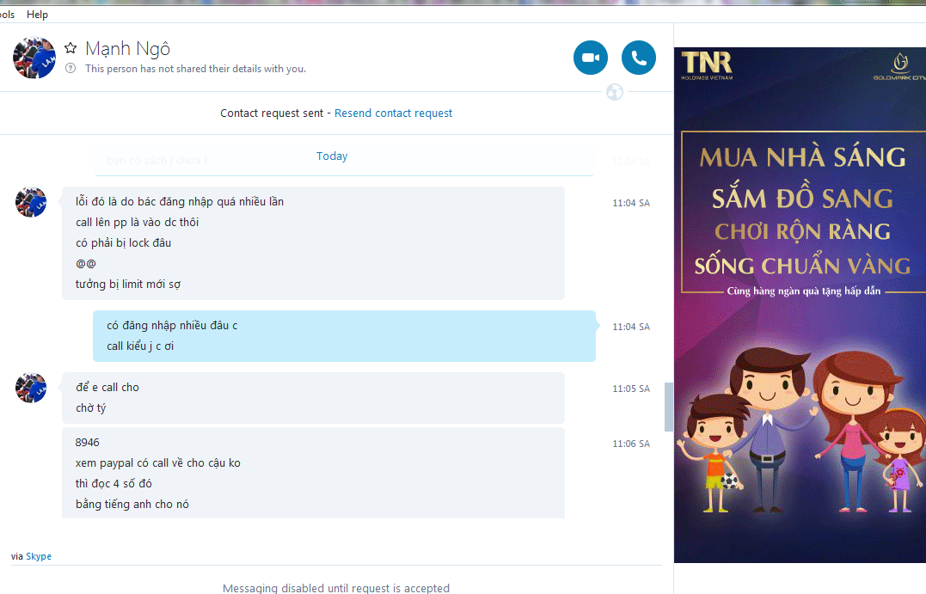Click message 'thì đọc 4 số đó'
The width and height of the screenshot is (926, 594).
(113, 484)
